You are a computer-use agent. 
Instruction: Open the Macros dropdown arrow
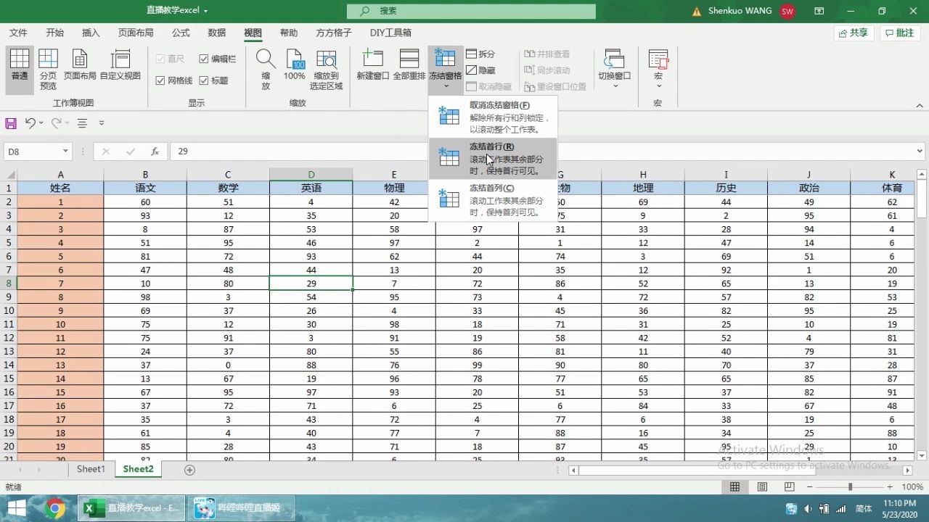[658, 86]
